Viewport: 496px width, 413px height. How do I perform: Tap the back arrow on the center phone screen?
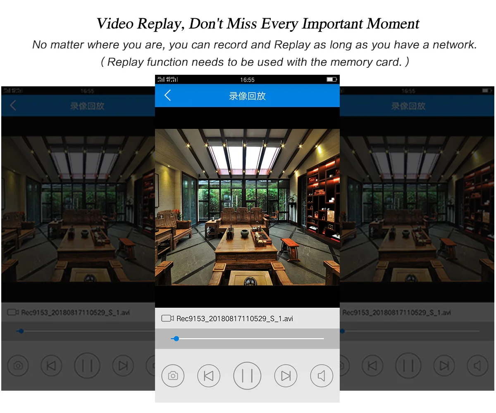tap(167, 95)
